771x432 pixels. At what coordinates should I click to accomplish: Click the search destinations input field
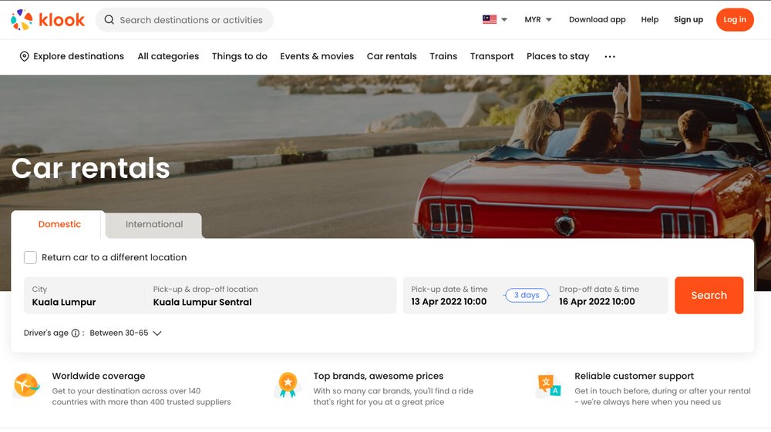click(191, 20)
